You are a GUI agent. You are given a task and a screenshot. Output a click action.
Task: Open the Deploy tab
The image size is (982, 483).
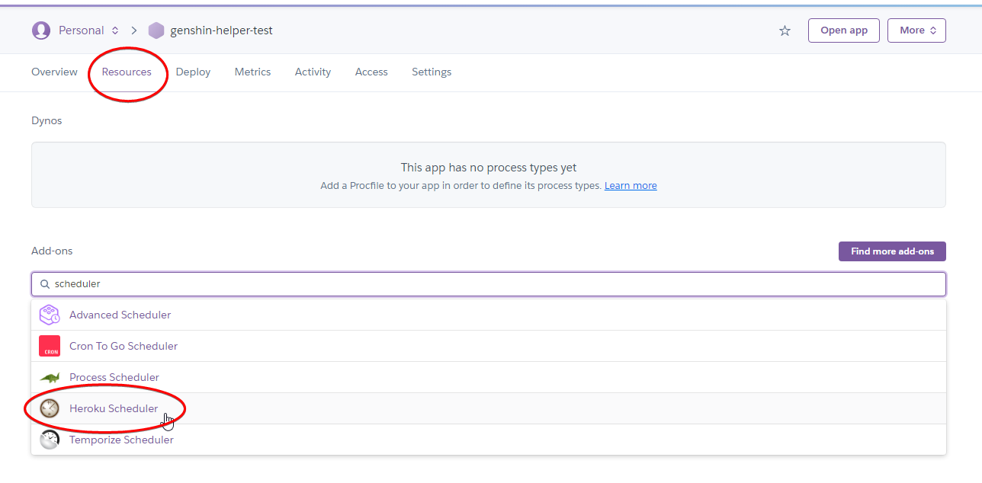193,72
